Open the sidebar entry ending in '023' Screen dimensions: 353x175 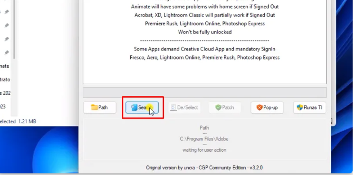[3, 106]
